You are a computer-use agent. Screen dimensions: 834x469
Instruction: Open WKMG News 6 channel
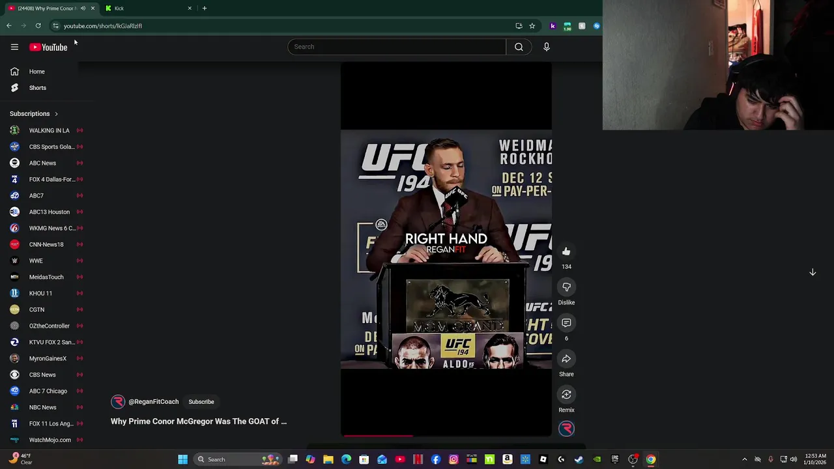(46, 228)
